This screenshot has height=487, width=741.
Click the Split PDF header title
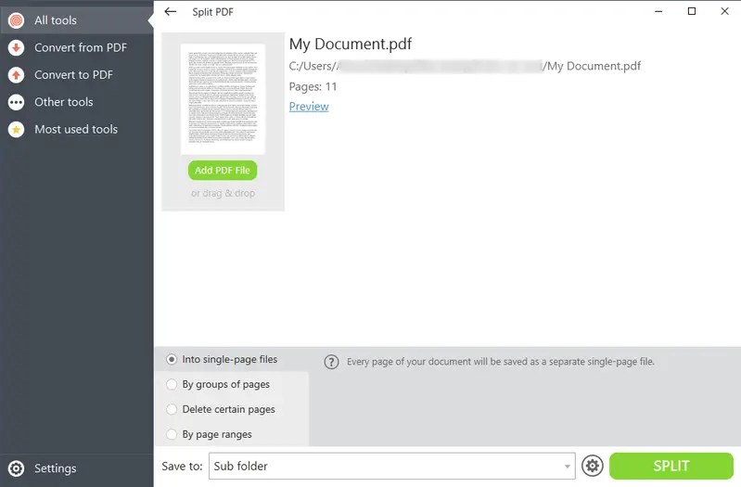click(x=212, y=12)
